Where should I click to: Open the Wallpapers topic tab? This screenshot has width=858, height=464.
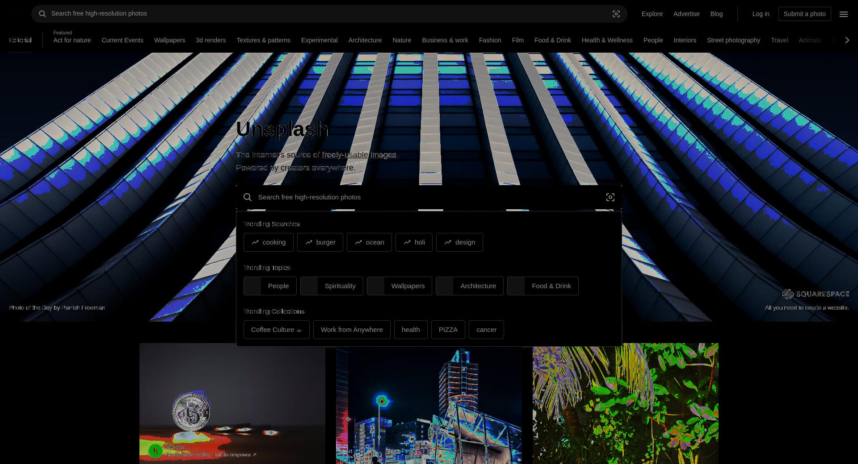pyautogui.click(x=169, y=40)
